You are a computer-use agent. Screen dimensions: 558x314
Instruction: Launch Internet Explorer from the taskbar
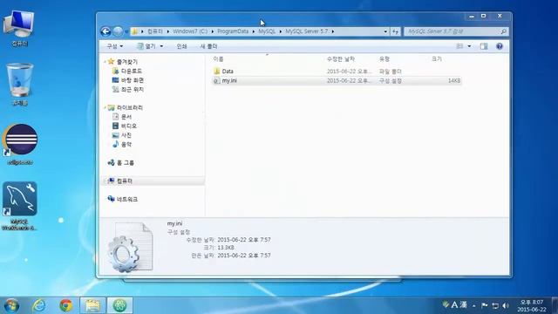tap(38, 305)
